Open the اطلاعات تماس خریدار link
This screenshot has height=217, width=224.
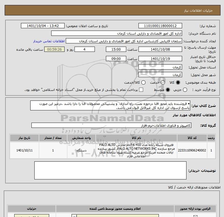49,41
